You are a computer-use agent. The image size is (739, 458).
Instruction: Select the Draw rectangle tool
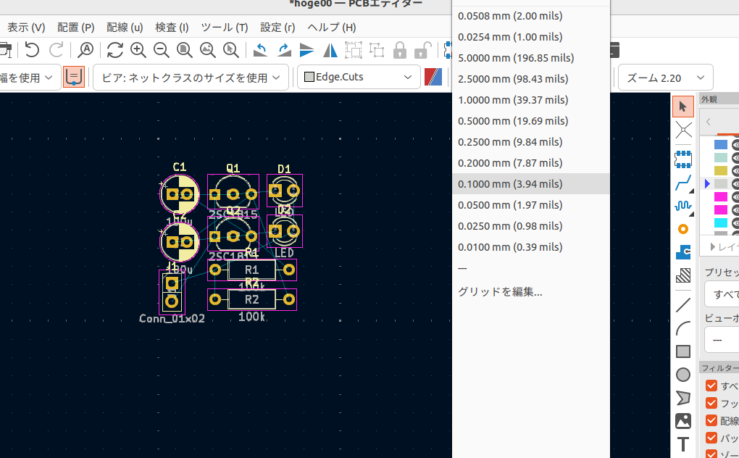coord(682,351)
